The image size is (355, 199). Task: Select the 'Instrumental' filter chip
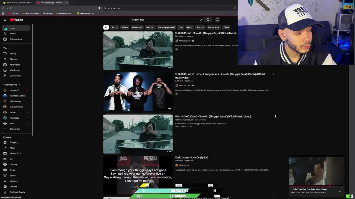point(214,27)
